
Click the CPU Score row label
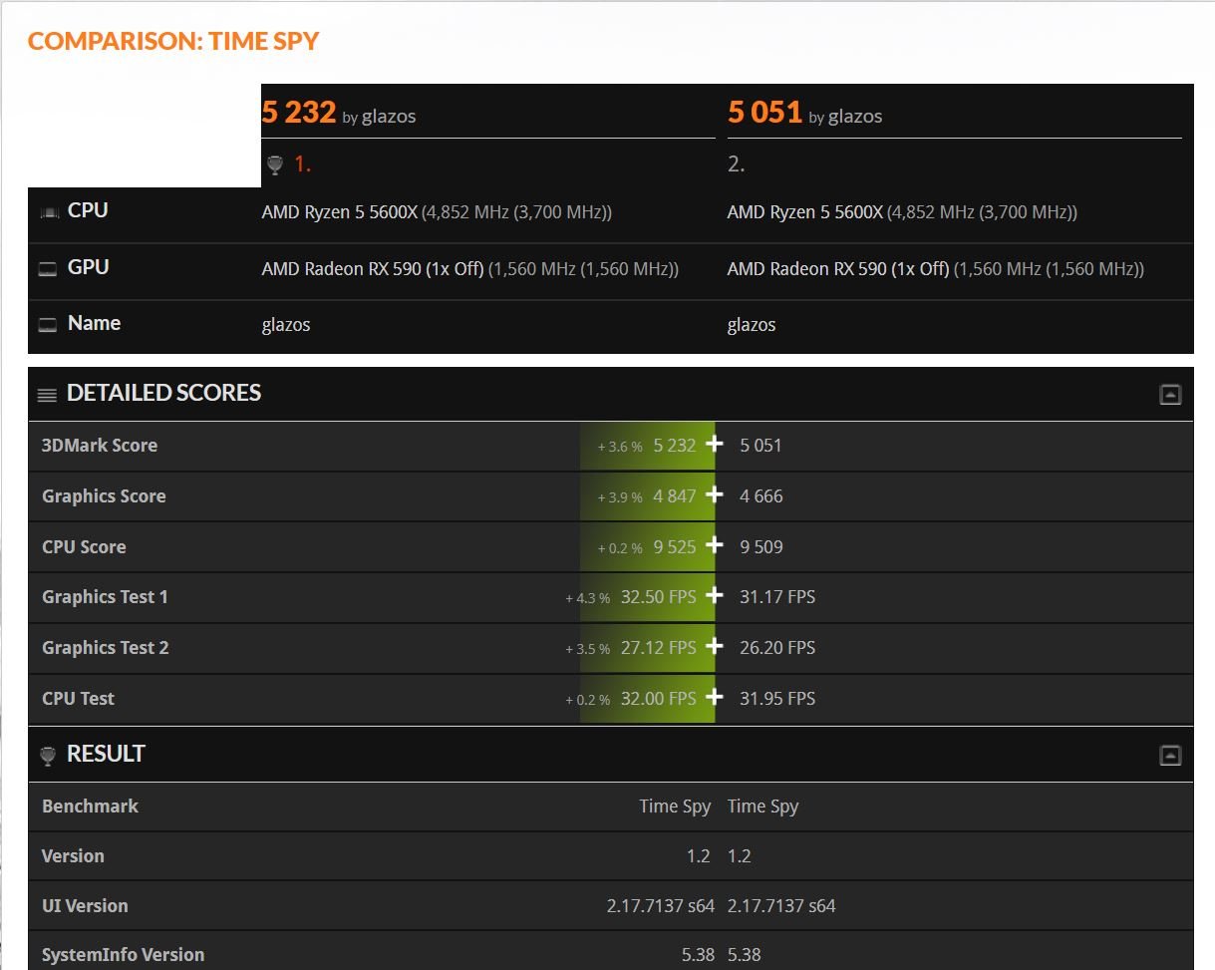(x=84, y=547)
